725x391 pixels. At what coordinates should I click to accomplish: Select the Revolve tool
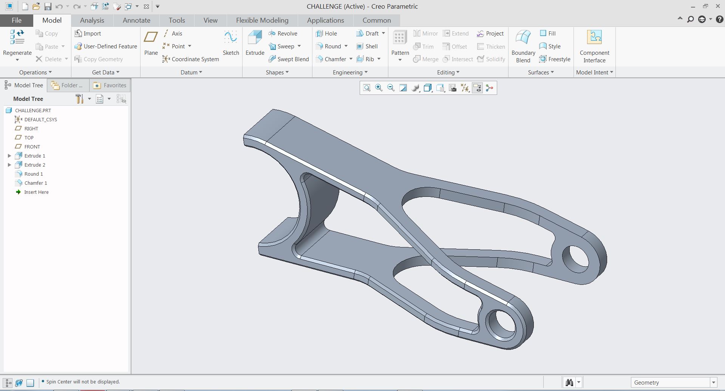283,34
